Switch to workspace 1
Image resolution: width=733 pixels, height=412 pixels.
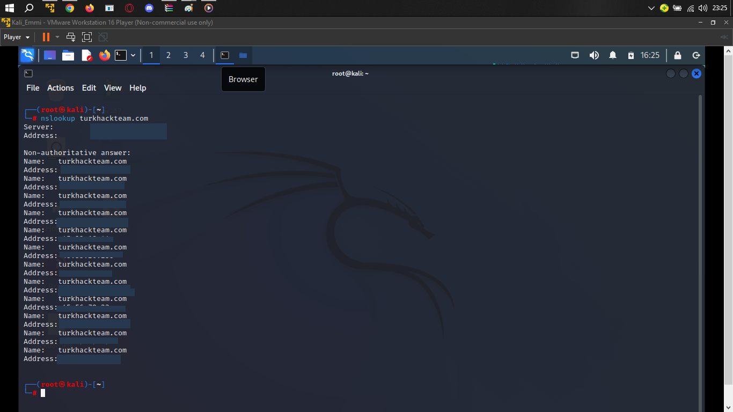(x=151, y=55)
